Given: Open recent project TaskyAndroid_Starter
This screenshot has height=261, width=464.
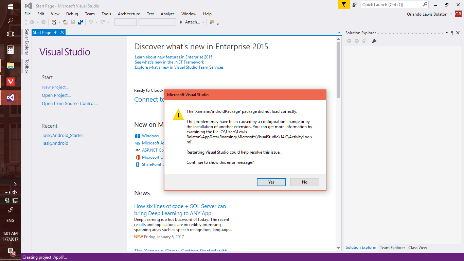Looking at the screenshot, I should [x=63, y=135].
